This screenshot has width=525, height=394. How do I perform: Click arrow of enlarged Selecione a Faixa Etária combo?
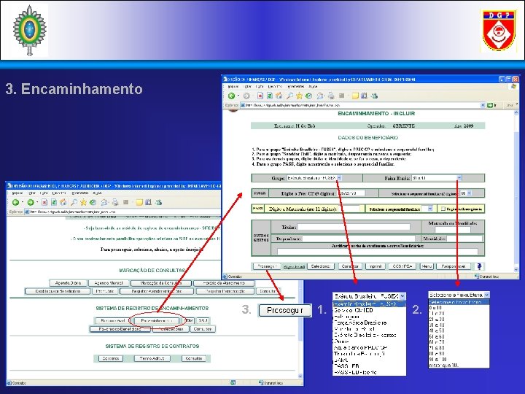[x=486, y=295]
